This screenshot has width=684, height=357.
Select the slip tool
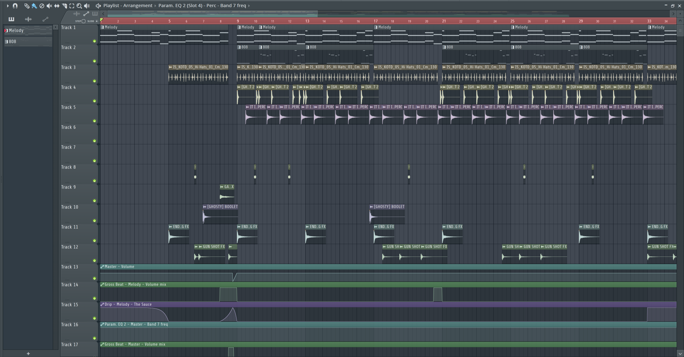tap(57, 6)
